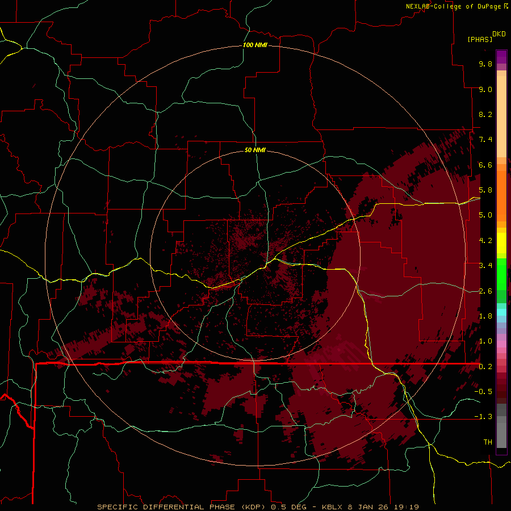The image size is (511, 511).
Task: Click the yellow segment of the color bar
Action: pyautogui.click(x=501, y=243)
